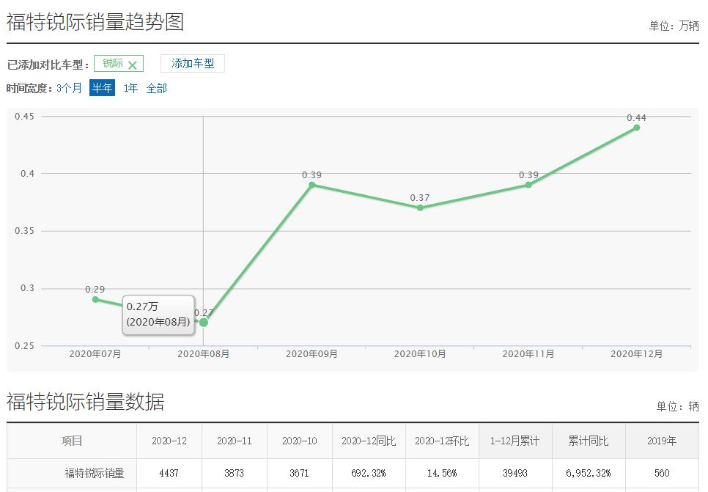
Task: Click the 累计同比 column header
Action: point(589,441)
